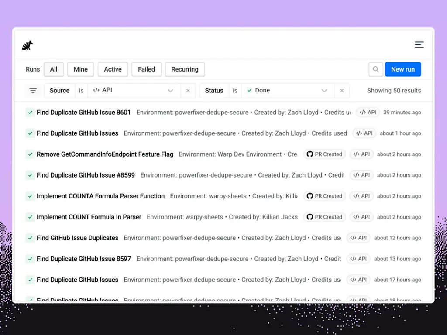Switch to the All tab
This screenshot has width=447, height=335.
[53, 69]
